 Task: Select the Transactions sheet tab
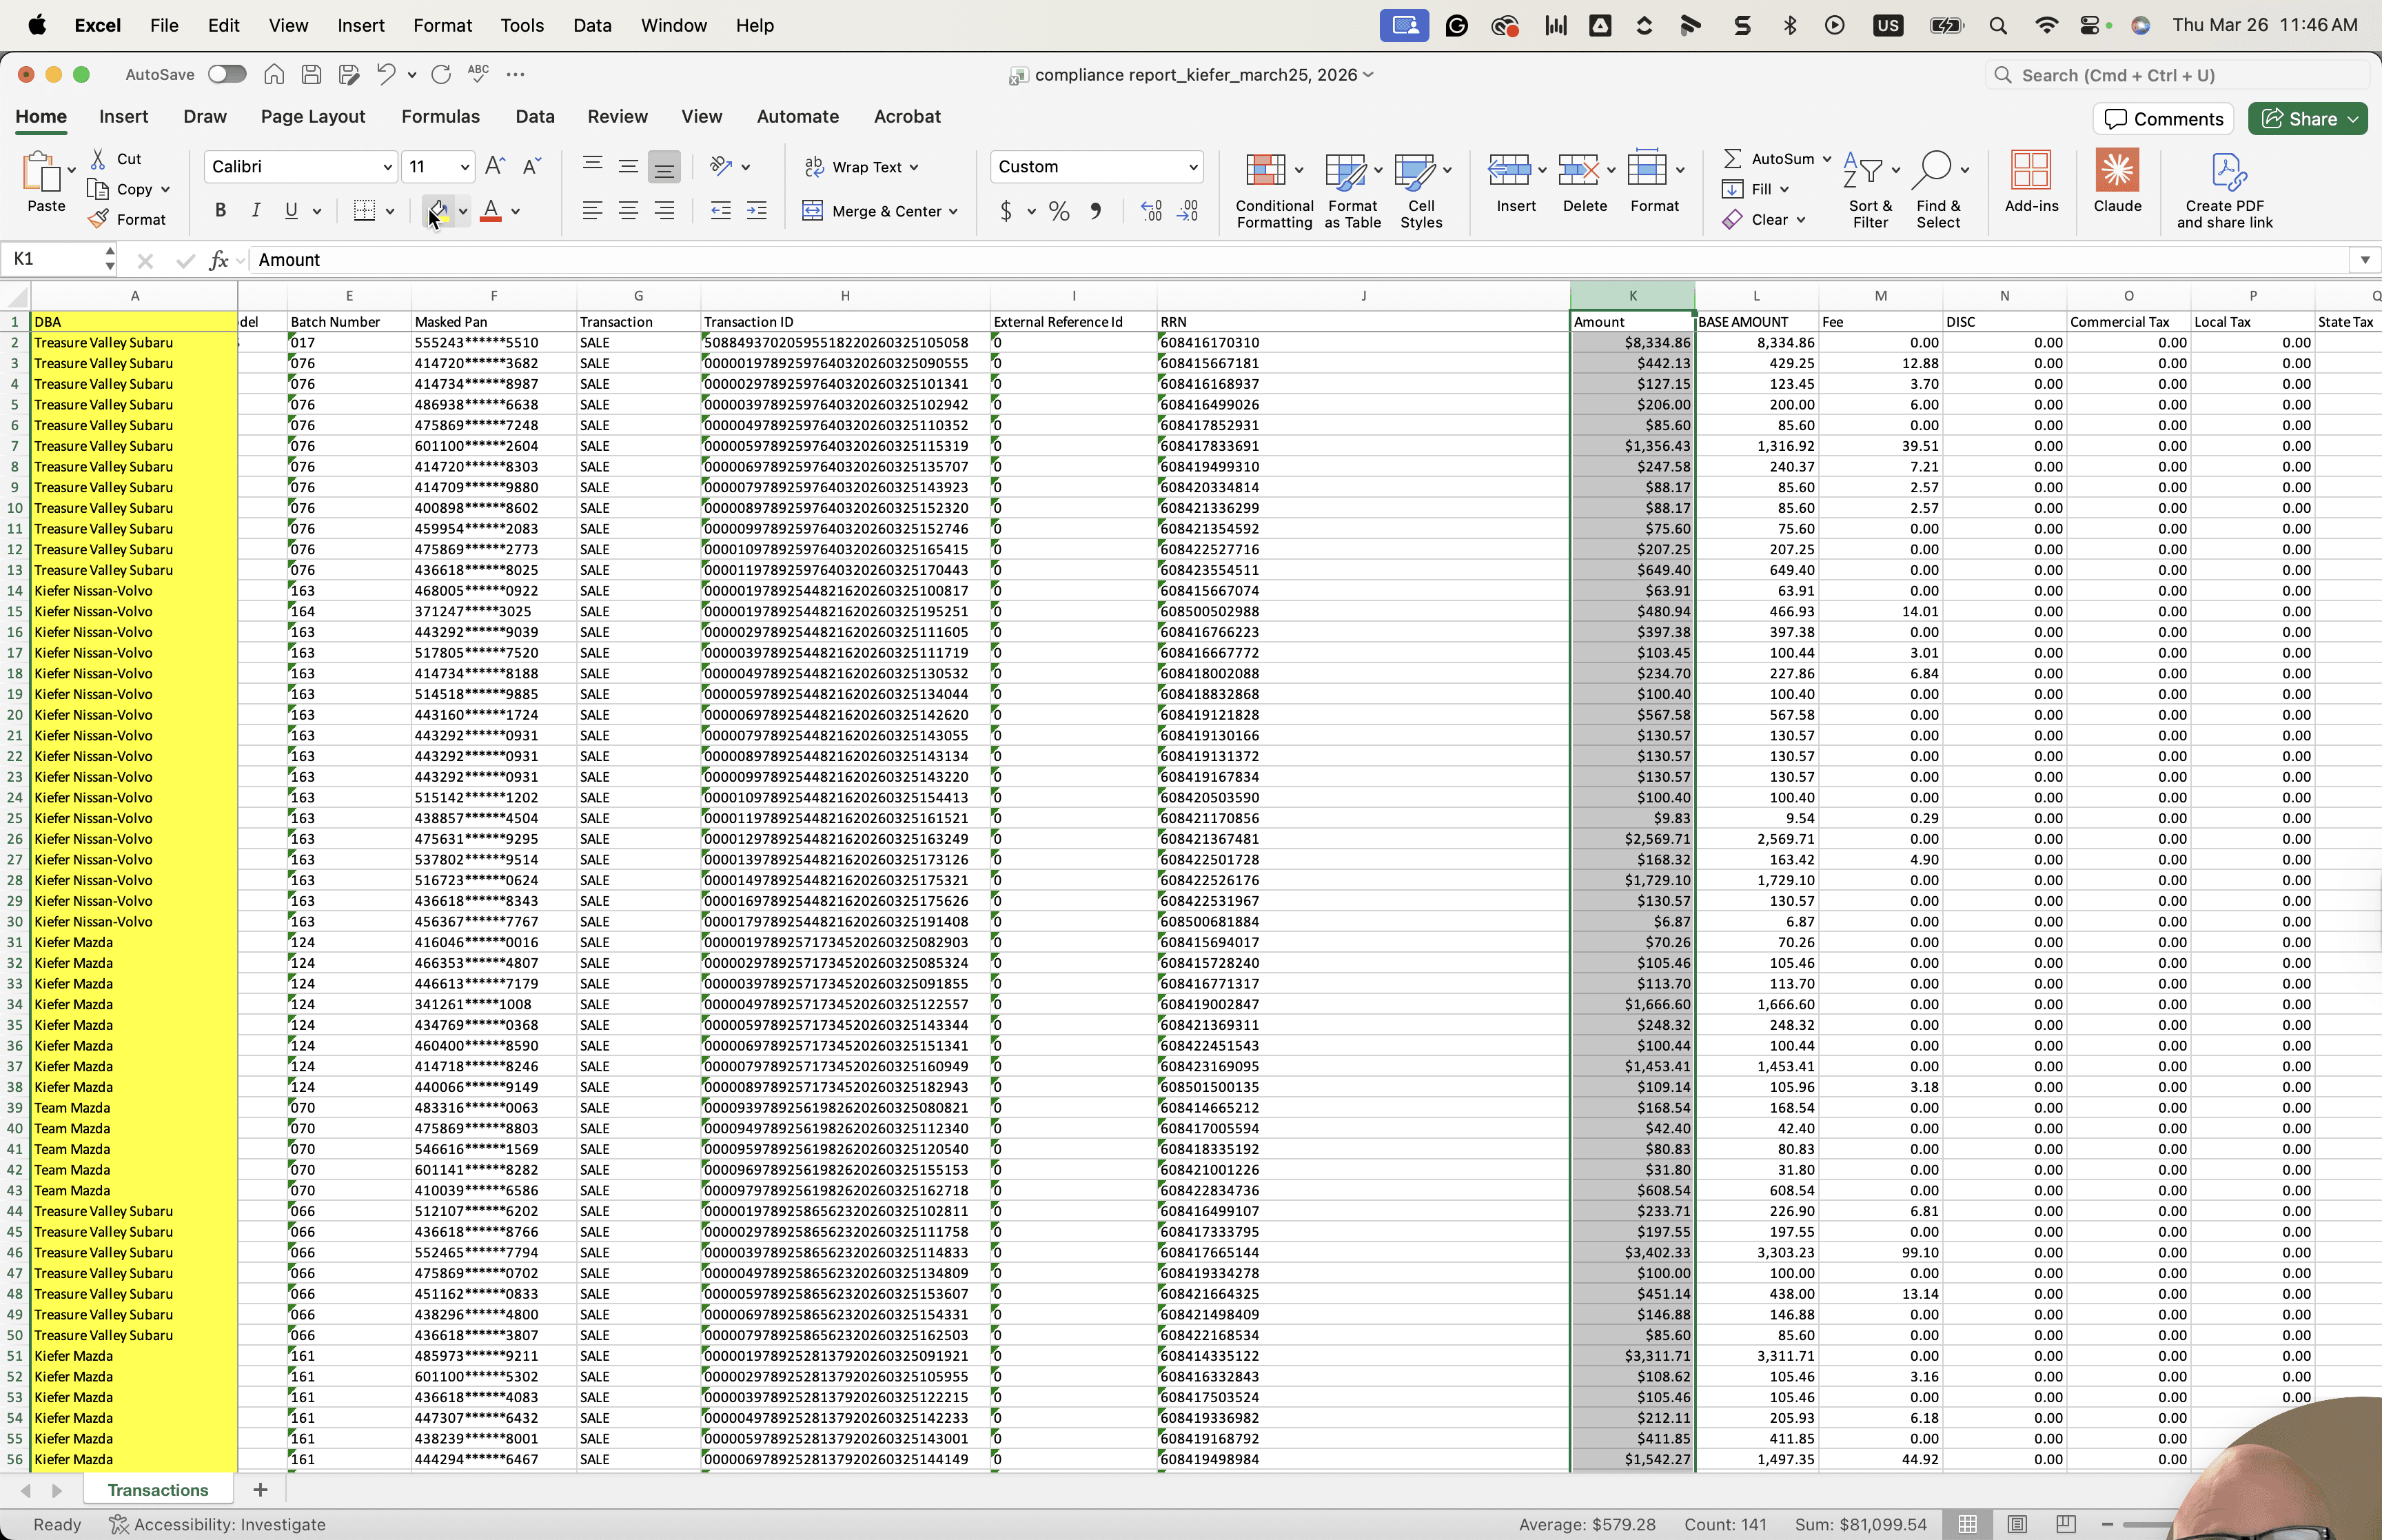pos(158,1490)
